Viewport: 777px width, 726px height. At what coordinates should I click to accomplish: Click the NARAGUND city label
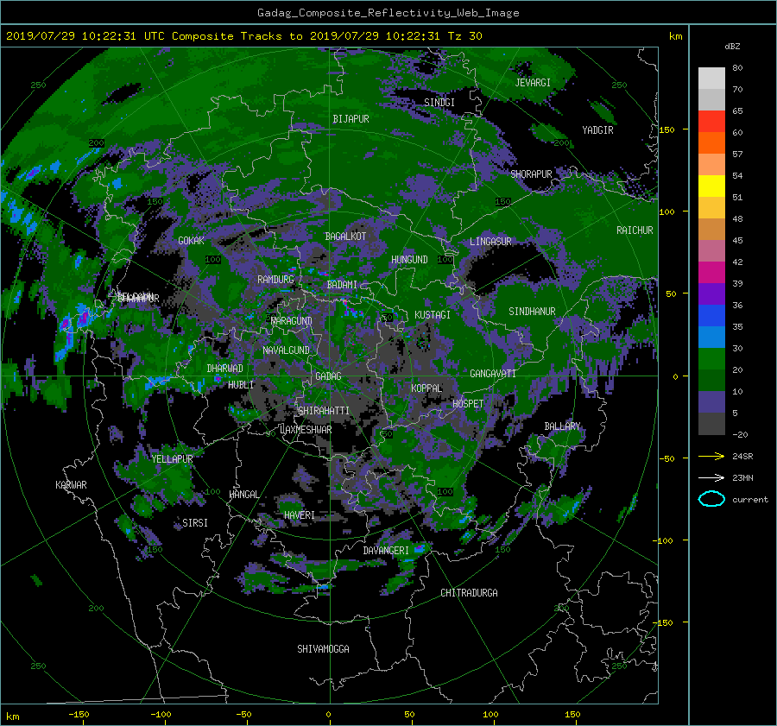point(292,321)
